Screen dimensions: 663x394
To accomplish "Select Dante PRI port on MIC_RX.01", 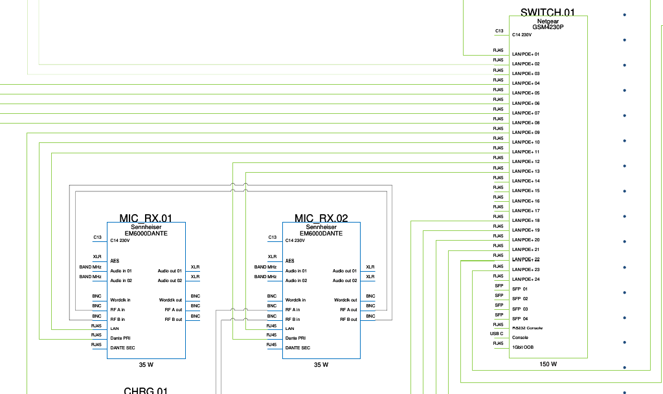I will pyautogui.click(x=122, y=338).
